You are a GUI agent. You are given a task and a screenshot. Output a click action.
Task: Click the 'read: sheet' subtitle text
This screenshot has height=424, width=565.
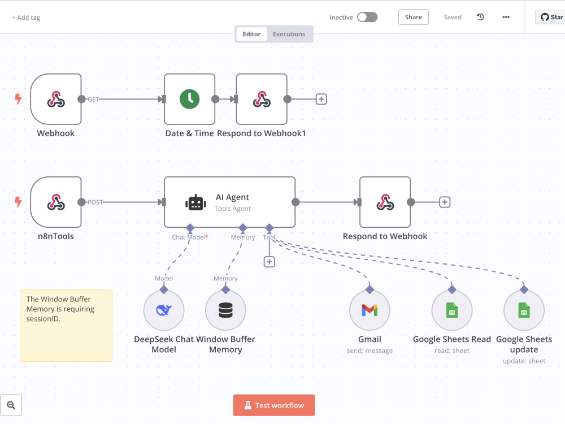[452, 351]
